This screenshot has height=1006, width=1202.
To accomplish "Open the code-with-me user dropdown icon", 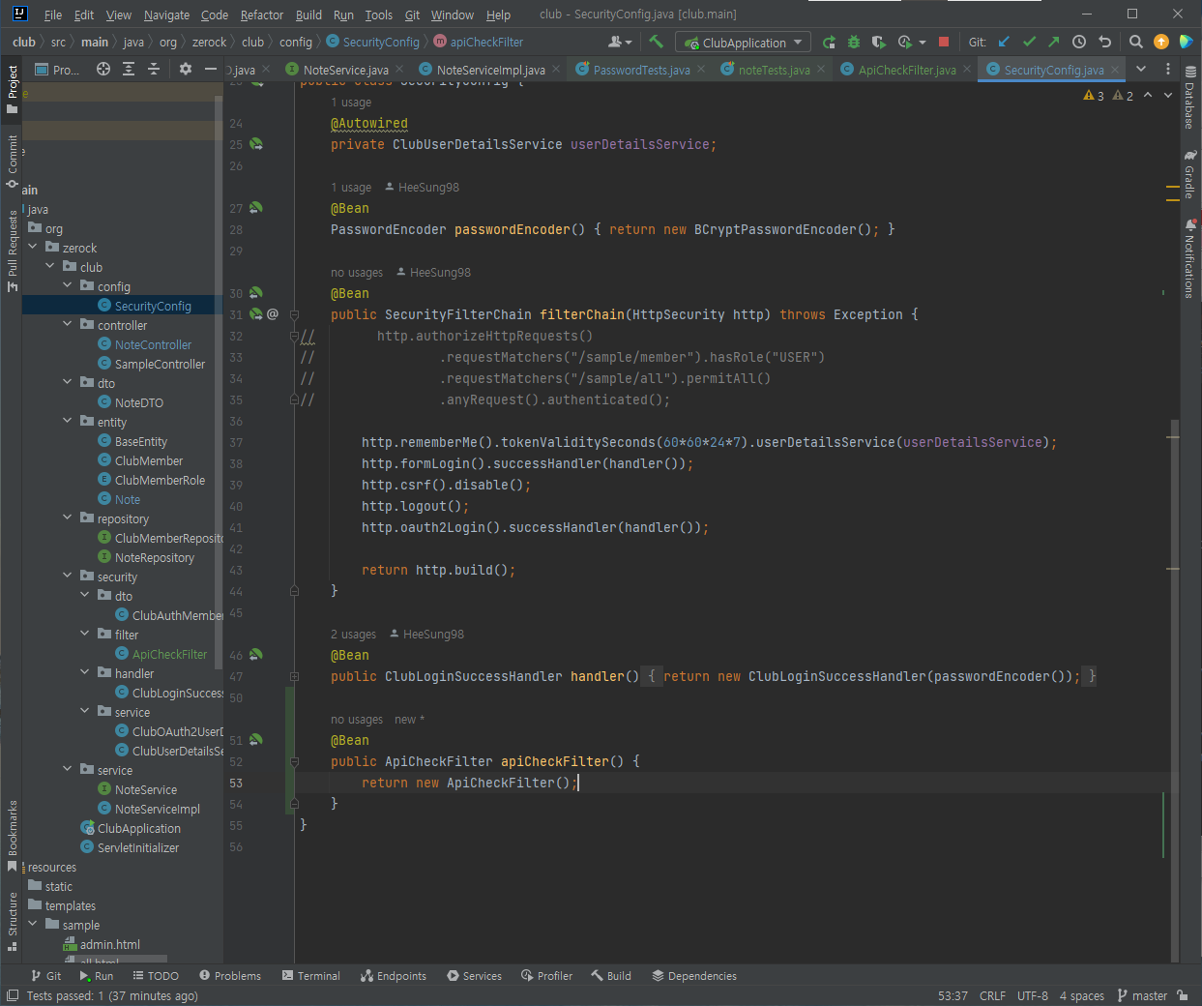I will (620, 42).
